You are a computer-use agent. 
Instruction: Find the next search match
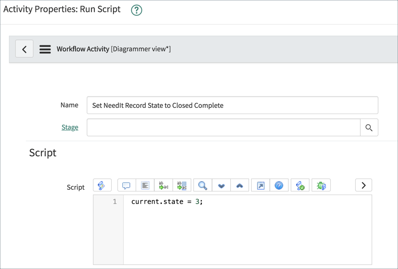tap(221, 185)
